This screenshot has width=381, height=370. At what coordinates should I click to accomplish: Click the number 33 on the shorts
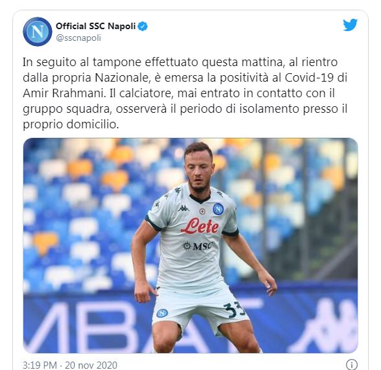tap(233, 310)
